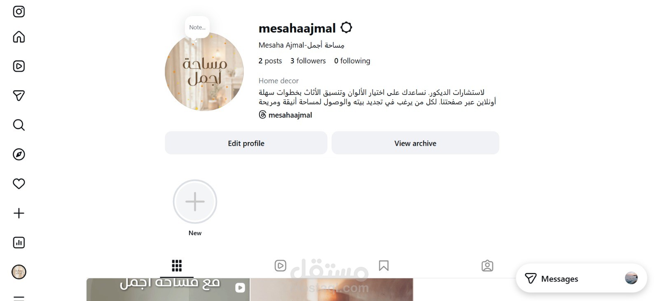Switch to the Posts grid tab

coord(177,266)
